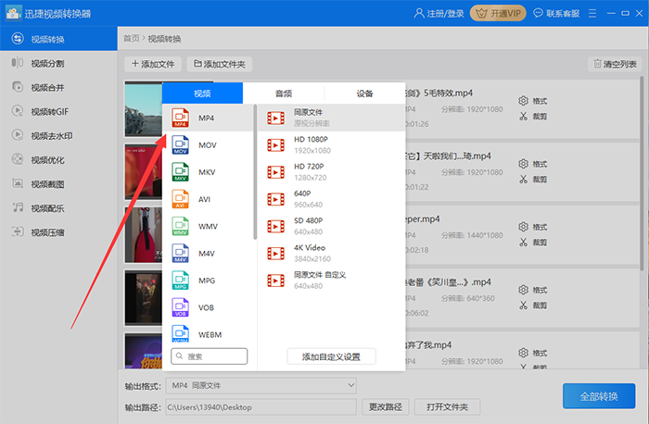Click 清空列表 button

(x=615, y=64)
